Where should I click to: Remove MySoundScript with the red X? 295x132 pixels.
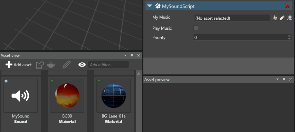coord(287,6)
